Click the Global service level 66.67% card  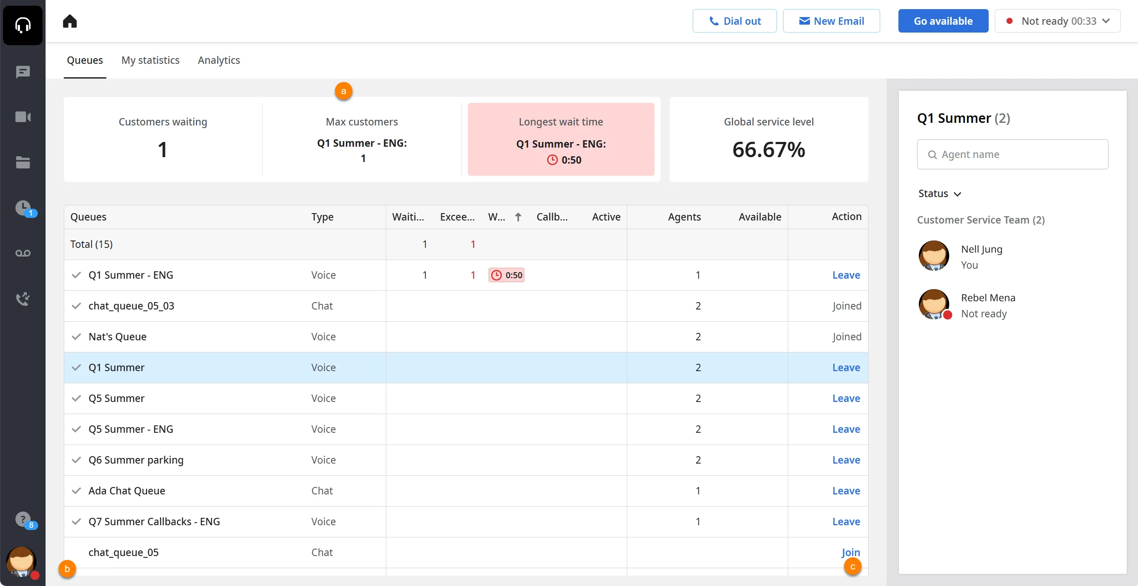[x=769, y=139]
